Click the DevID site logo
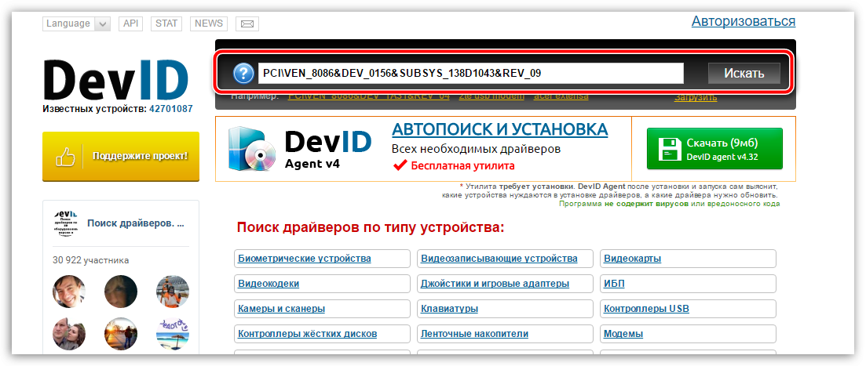Screen dimensions: 866x366 click(116, 79)
